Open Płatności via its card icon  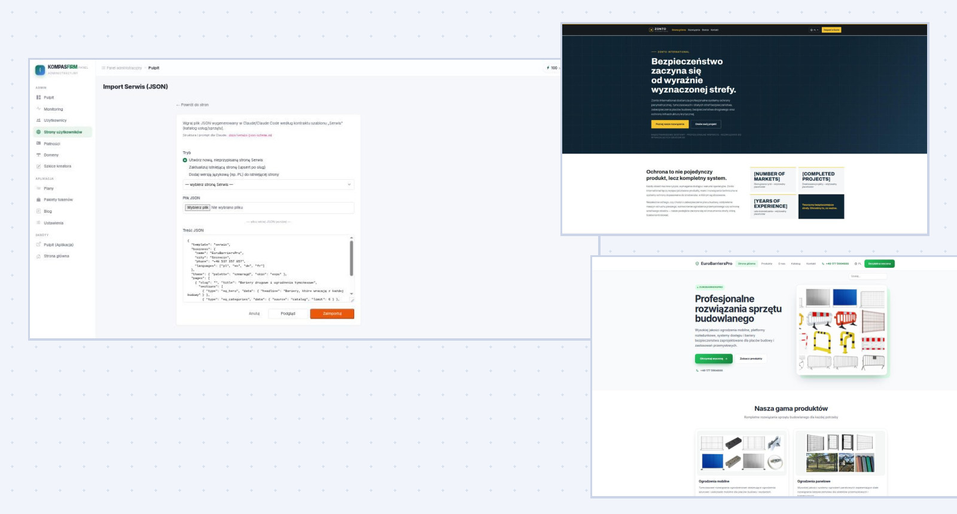tap(39, 143)
